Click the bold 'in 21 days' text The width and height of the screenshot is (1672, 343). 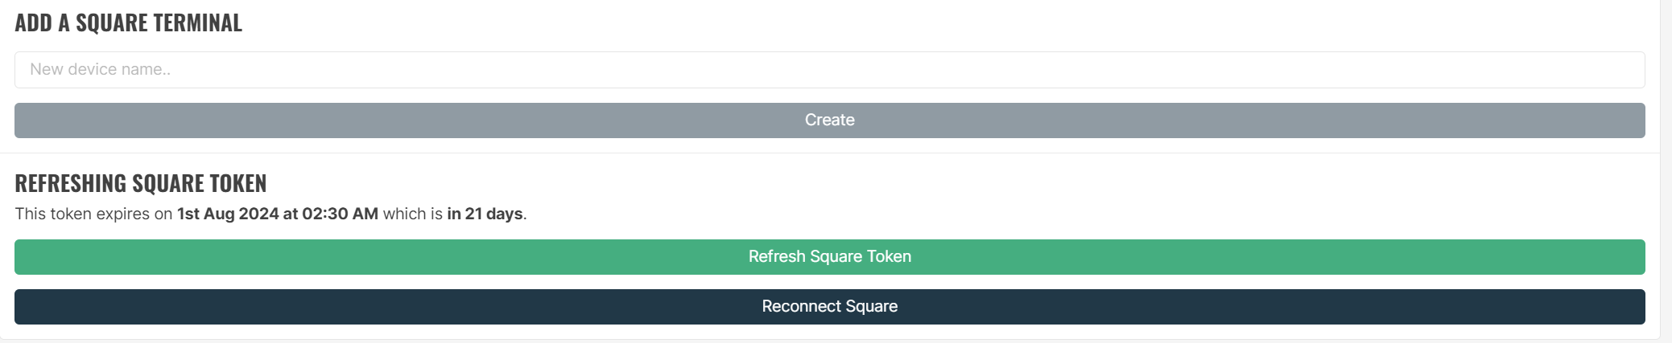coord(485,214)
